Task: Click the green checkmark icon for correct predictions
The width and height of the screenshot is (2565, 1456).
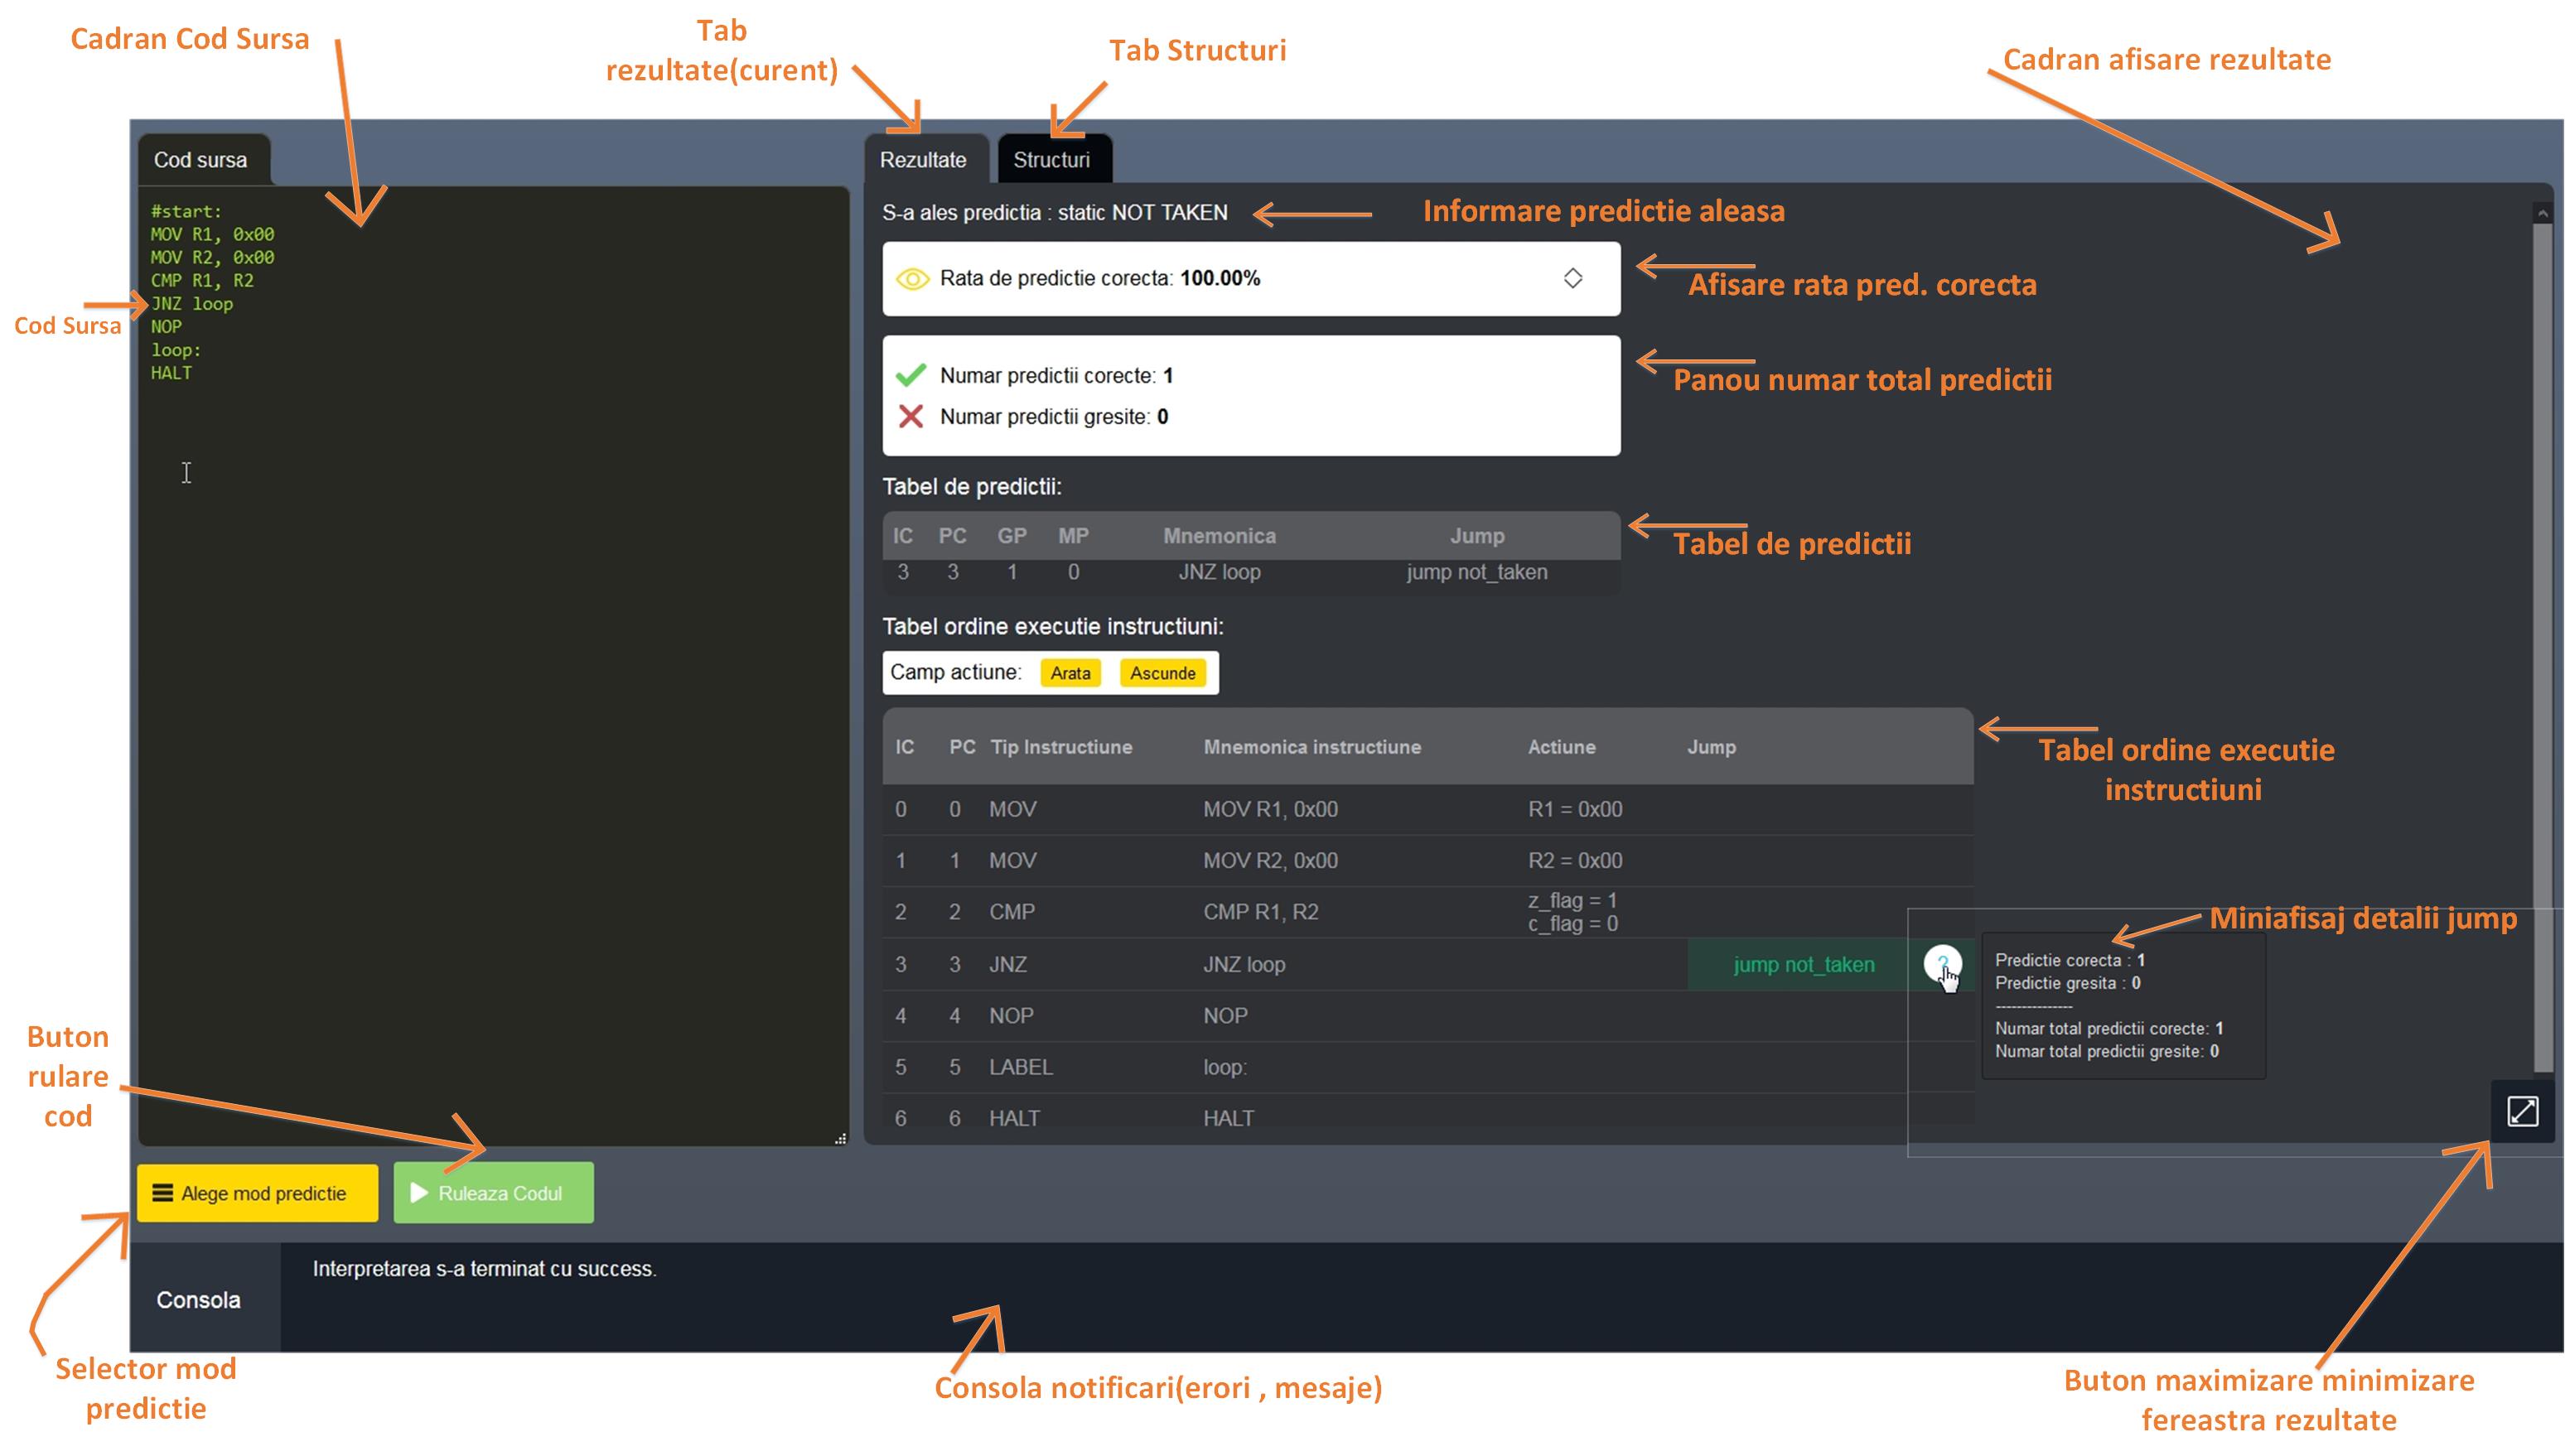Action: 910,375
